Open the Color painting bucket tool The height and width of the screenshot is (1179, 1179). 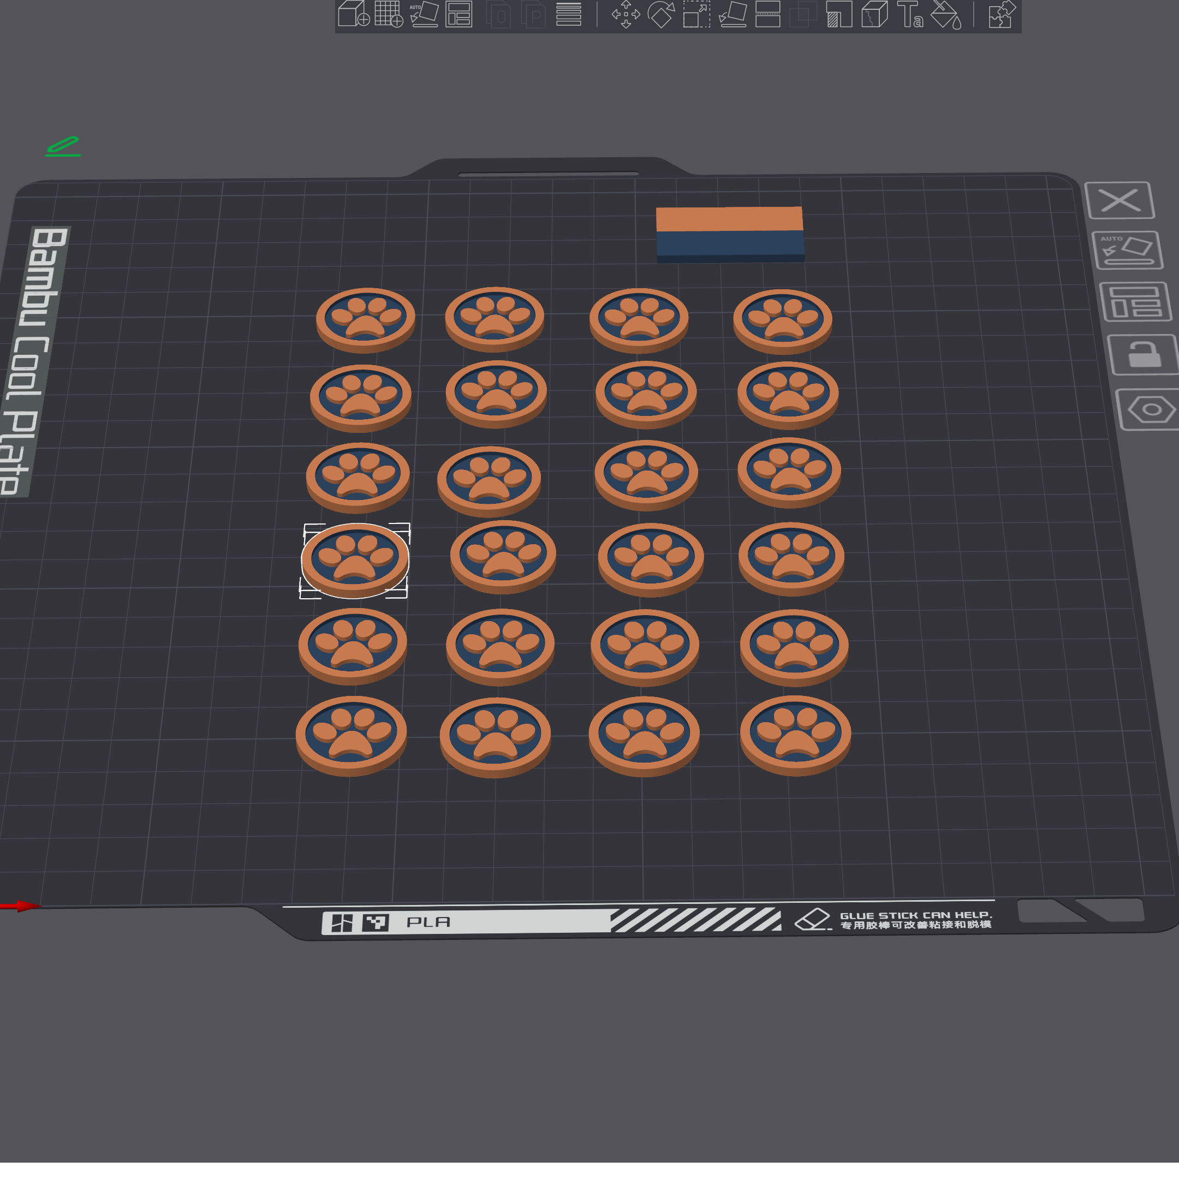tap(946, 14)
